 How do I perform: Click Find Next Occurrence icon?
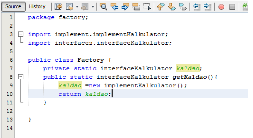click(x=125, y=7)
